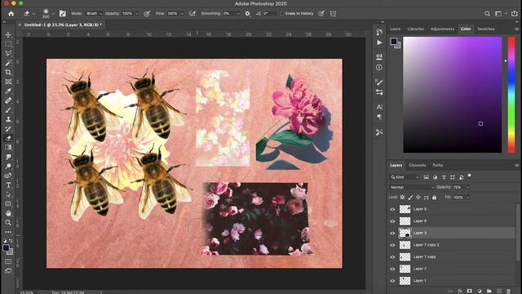This screenshot has height=294, width=522.
Task: Turn layer filtering on or off
Action: [x=470, y=176]
